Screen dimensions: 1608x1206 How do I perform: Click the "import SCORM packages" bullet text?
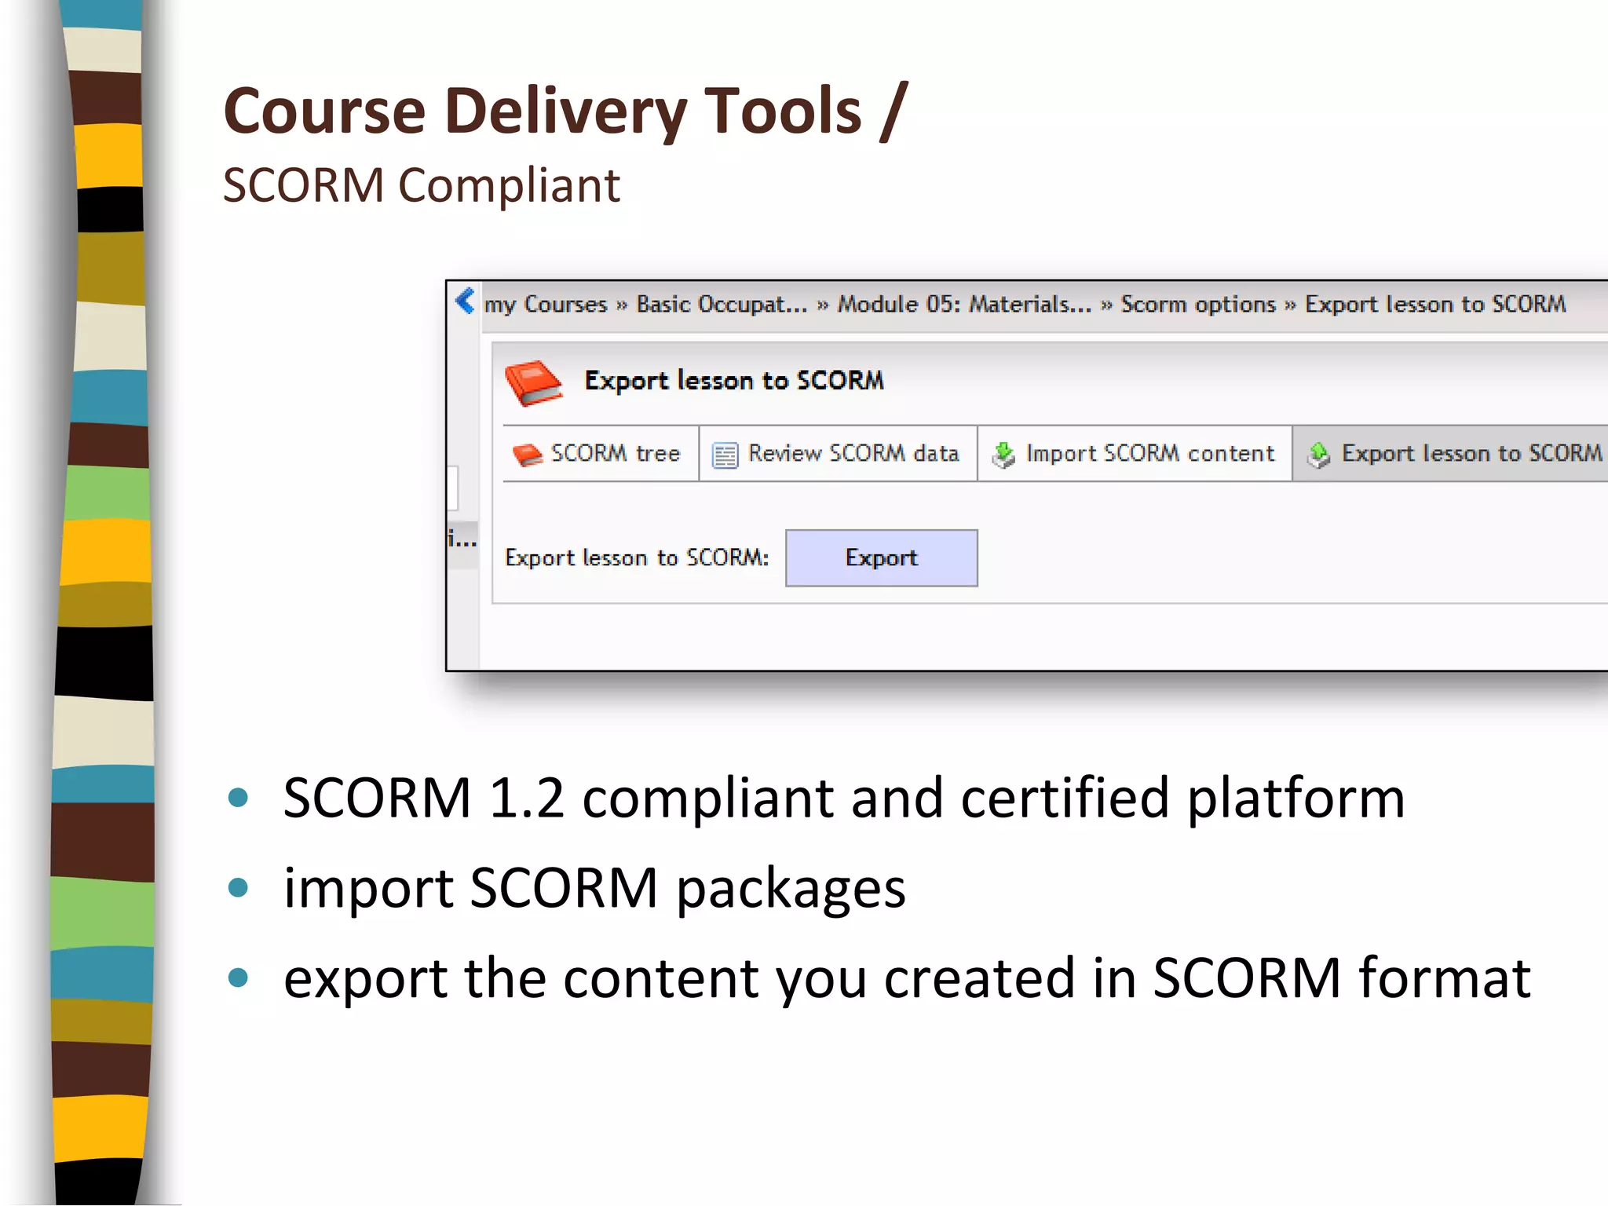coord(594,888)
